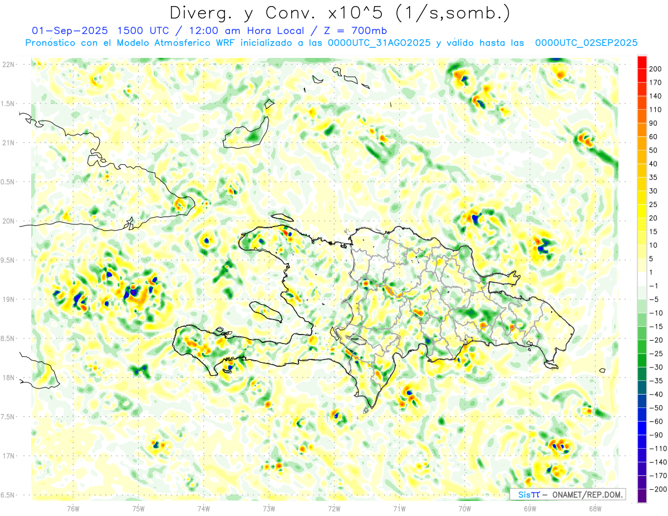Click the 20N latitude label
Screen dimensions: 668x516
pos(8,221)
